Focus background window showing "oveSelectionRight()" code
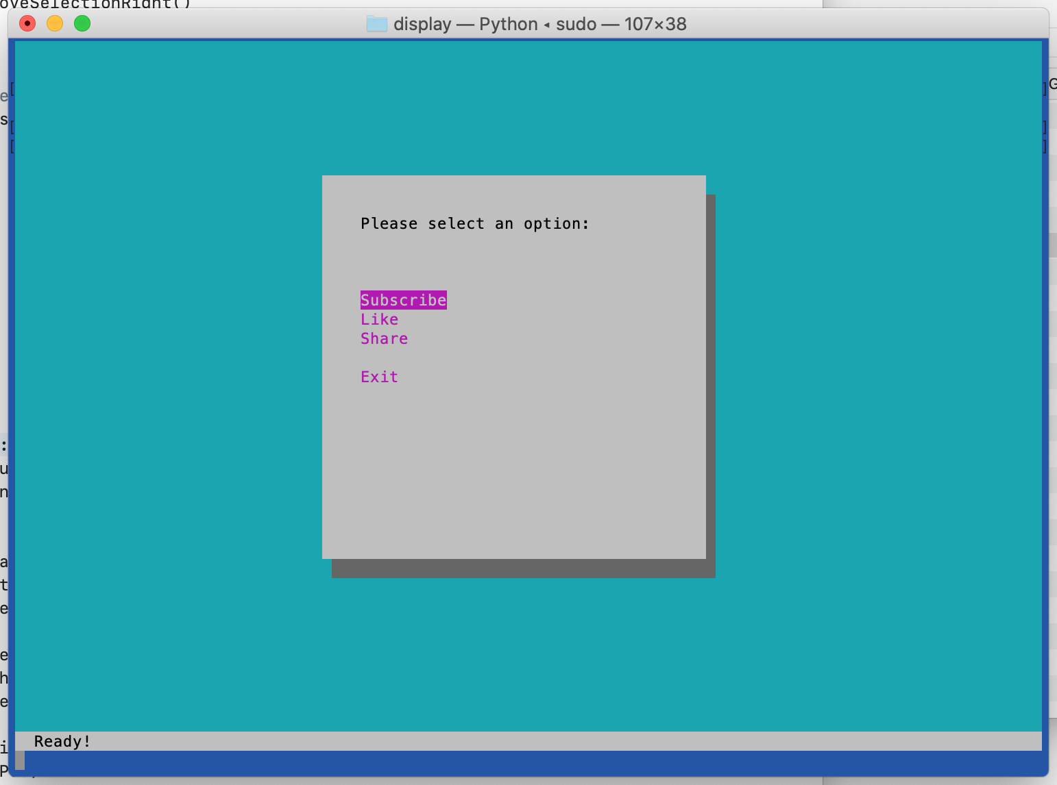Screen dimensions: 1057x785 (96, 3)
